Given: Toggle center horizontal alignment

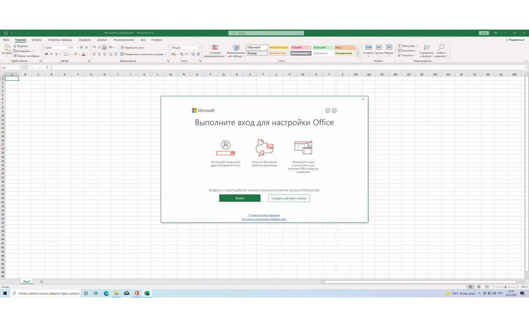Looking at the screenshot, I should coord(99,54).
